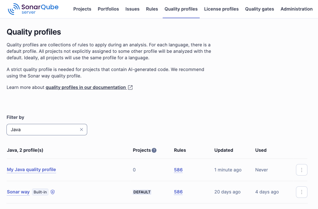Viewport: 318px width, 209px height.
Task: Go to the Issues section
Action: click(132, 9)
